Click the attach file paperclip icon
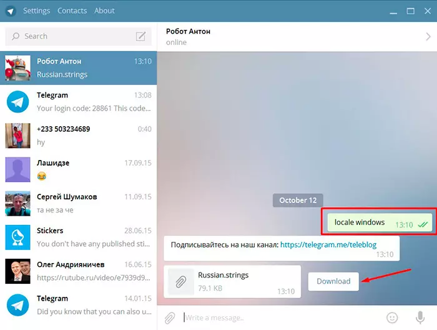The image size is (437, 330). click(169, 317)
